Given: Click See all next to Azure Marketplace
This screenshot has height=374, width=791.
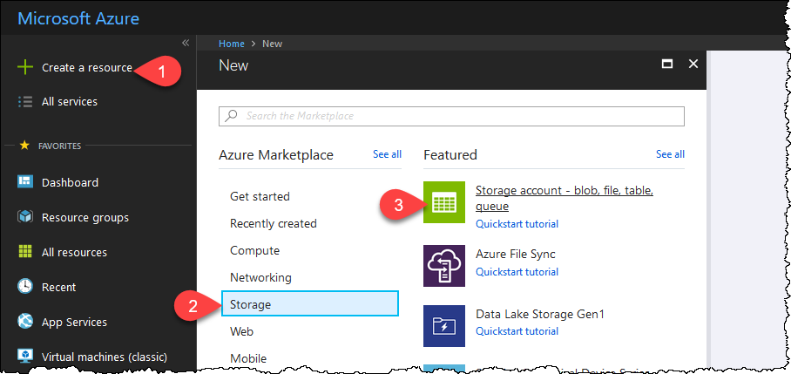Looking at the screenshot, I should click(387, 154).
